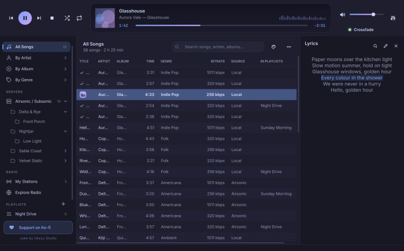The width and height of the screenshot is (404, 251).
Task: Click the Nightjar folder icon
Action: (x=12, y=131)
